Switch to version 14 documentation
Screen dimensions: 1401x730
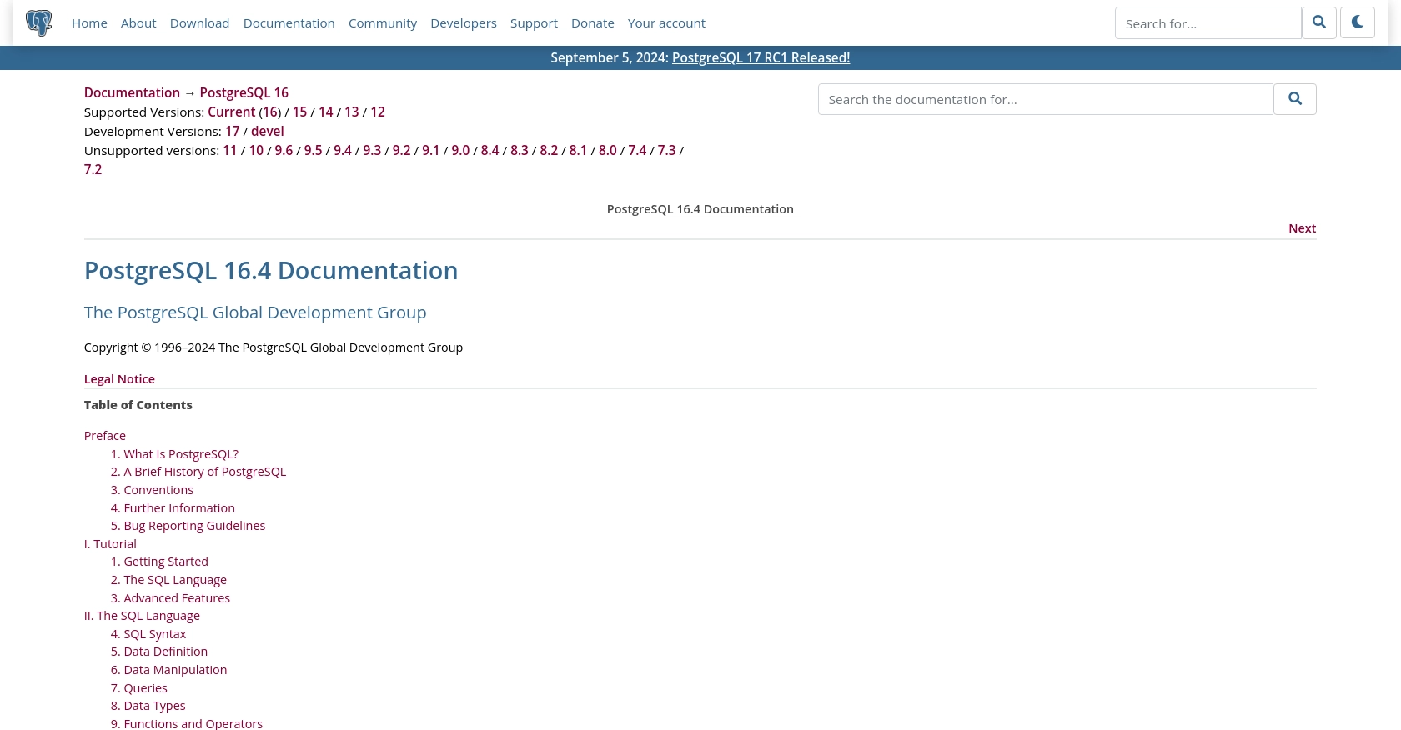[x=325, y=112]
